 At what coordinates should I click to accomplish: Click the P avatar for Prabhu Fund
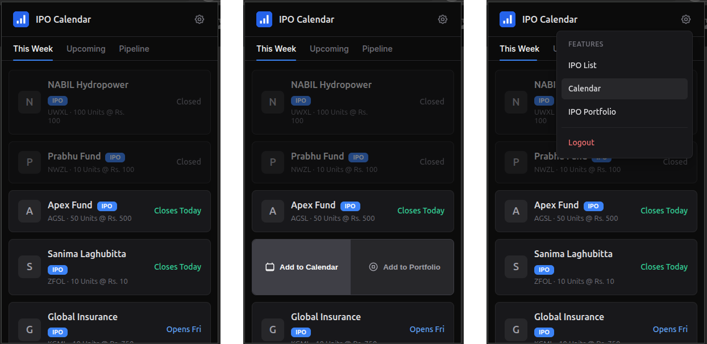30,162
